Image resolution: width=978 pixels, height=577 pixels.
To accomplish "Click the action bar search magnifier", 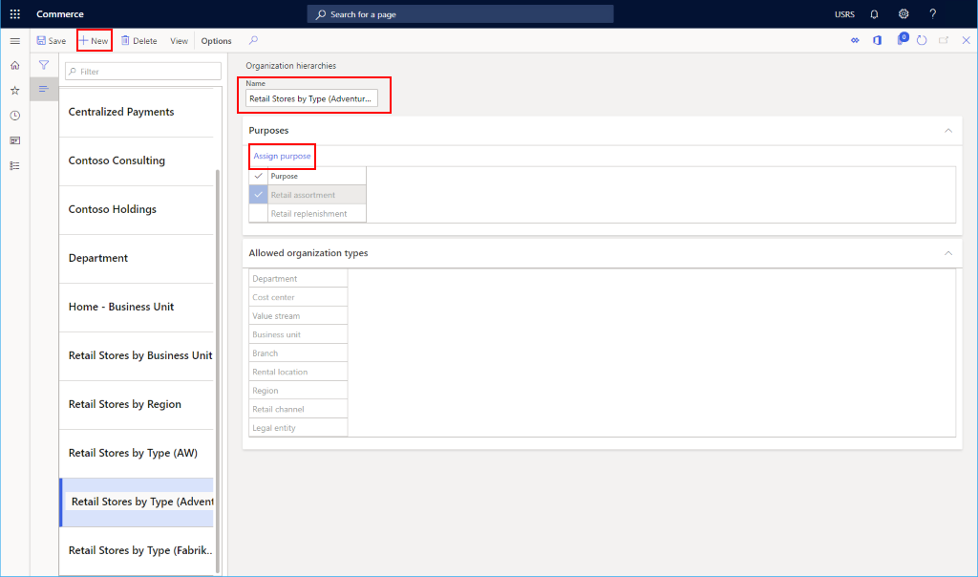I will point(253,40).
